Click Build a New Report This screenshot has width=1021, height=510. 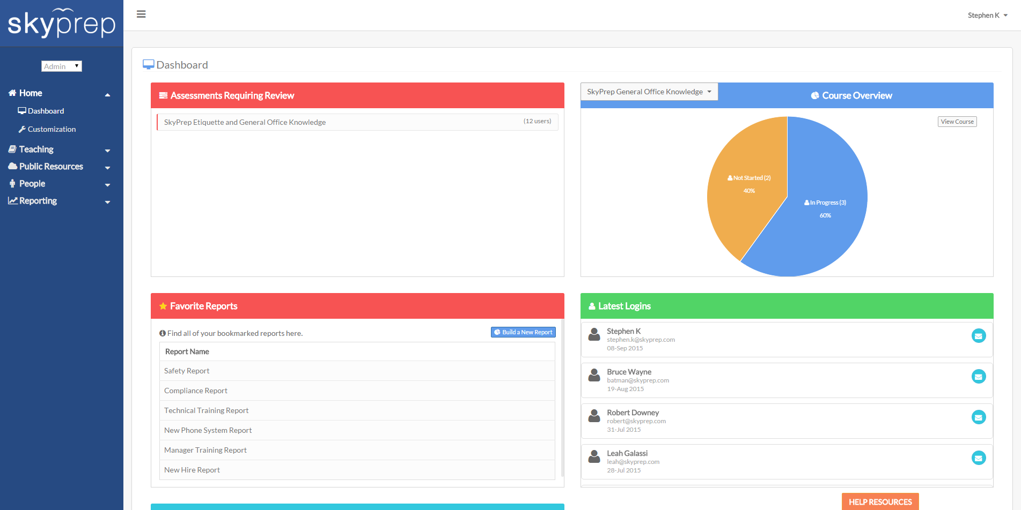523,332
